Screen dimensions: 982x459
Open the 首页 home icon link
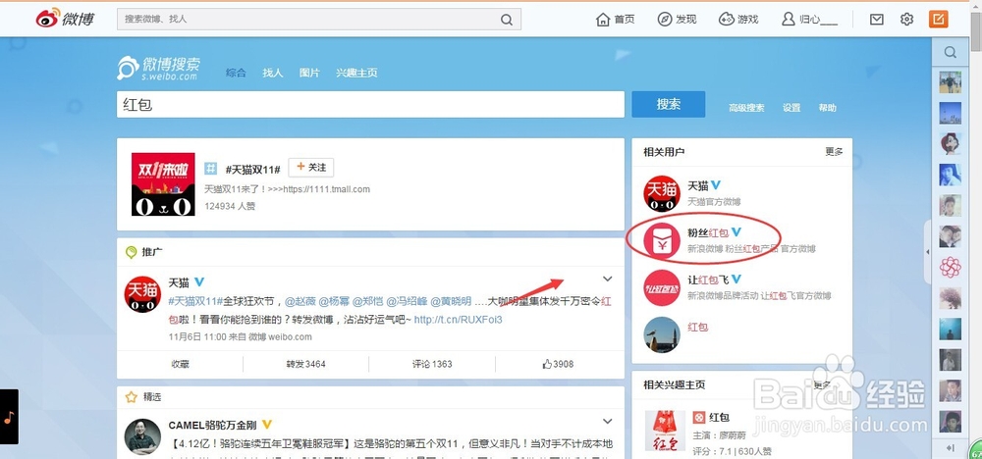[x=603, y=20]
